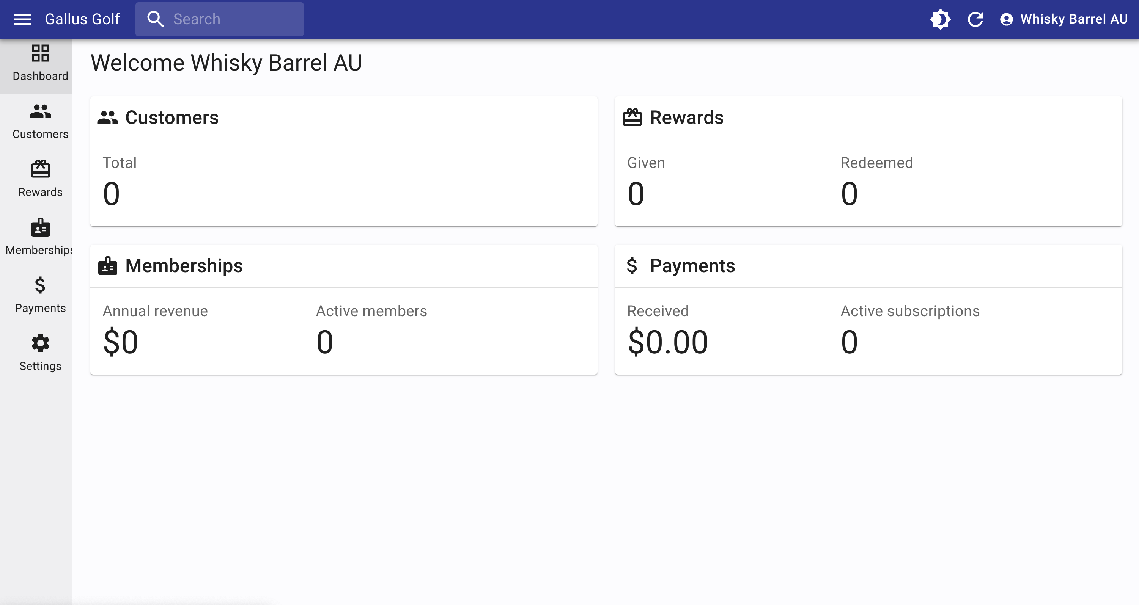This screenshot has height=605, width=1139.
Task: Click the magnifying glass search icon
Action: click(155, 19)
